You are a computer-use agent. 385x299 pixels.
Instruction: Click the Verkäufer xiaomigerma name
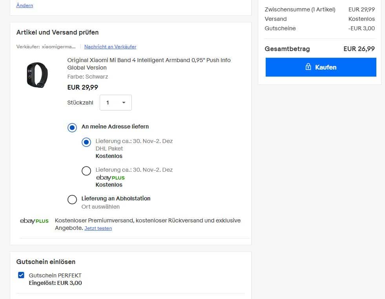coord(58,47)
